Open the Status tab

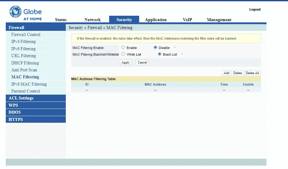point(61,20)
